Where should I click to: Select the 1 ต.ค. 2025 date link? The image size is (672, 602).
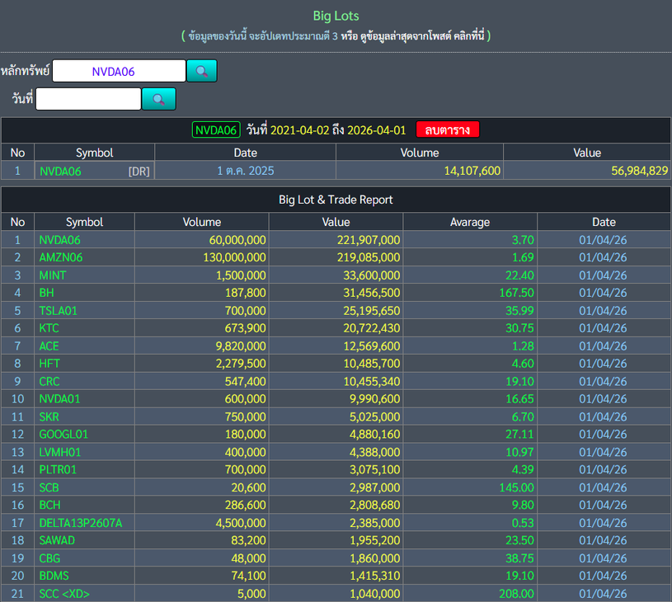click(245, 171)
